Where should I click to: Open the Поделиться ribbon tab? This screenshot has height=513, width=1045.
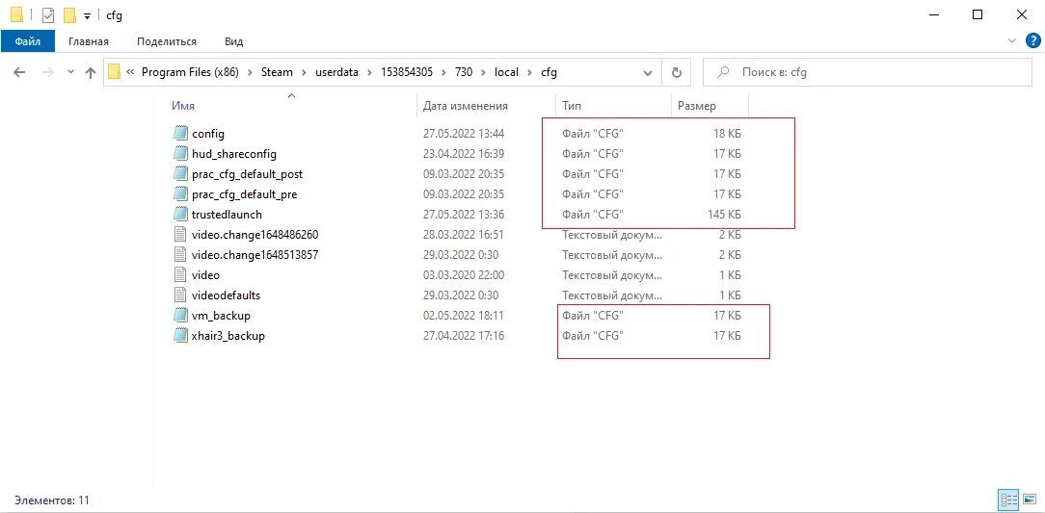click(167, 41)
